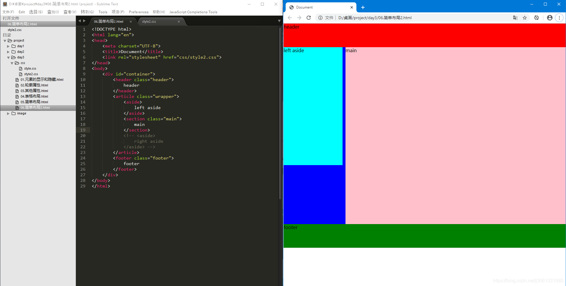Screen dimensions: 566x286
Task: Open the Preferences menu
Action: tap(139, 12)
